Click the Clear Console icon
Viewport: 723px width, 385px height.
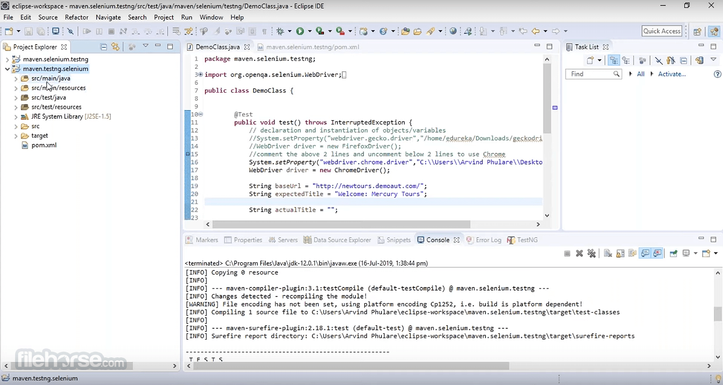[x=608, y=253]
